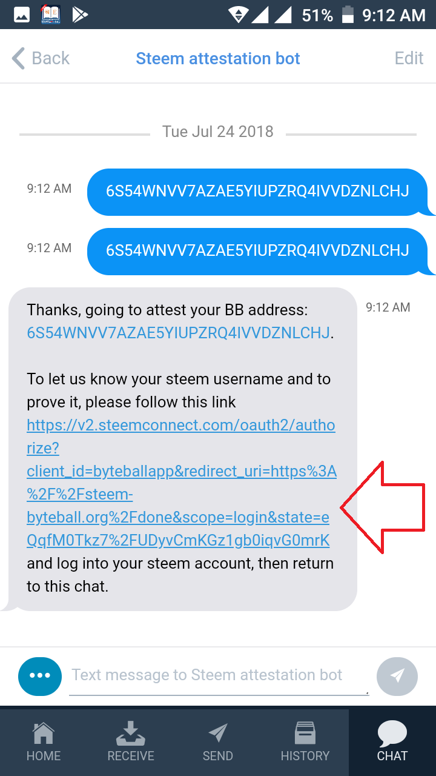436x776 pixels.
Task: Tap the battery indicator in status bar
Action: tap(348, 15)
